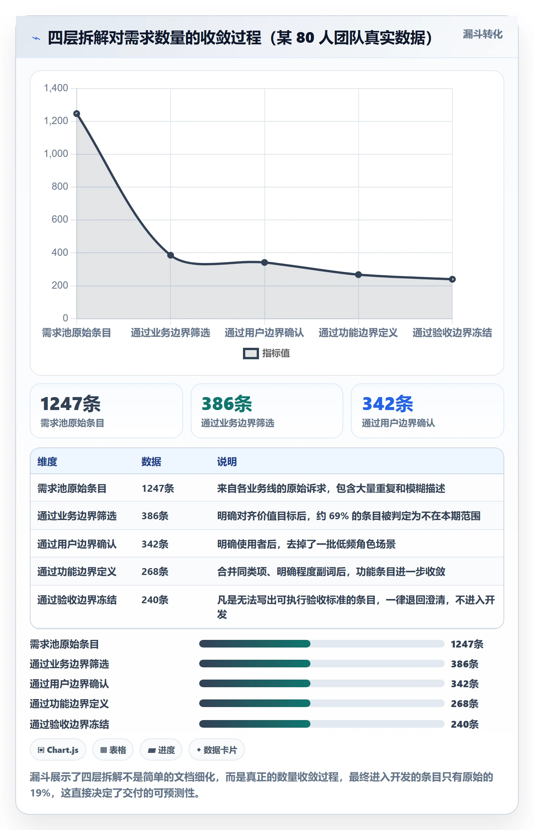Click the progress bar for 通过功能边界定义

(322, 704)
